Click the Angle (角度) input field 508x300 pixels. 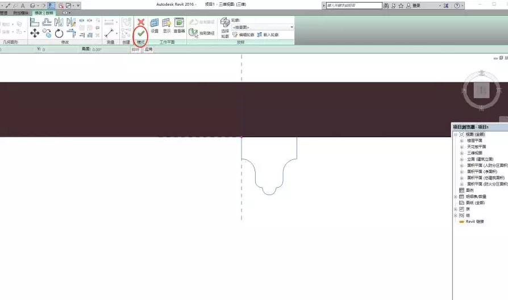(109, 49)
